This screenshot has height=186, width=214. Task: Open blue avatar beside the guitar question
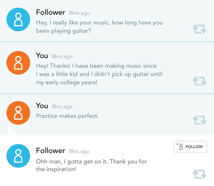pos(18,20)
